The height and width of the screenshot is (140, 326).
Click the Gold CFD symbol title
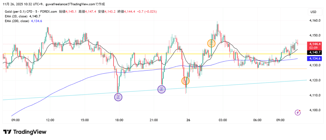point(31,11)
